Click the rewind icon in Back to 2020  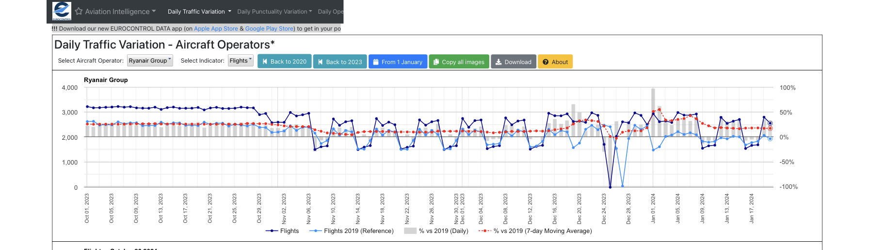(x=265, y=62)
